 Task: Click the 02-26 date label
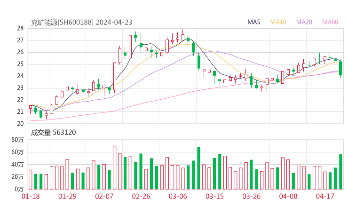tap(141, 196)
